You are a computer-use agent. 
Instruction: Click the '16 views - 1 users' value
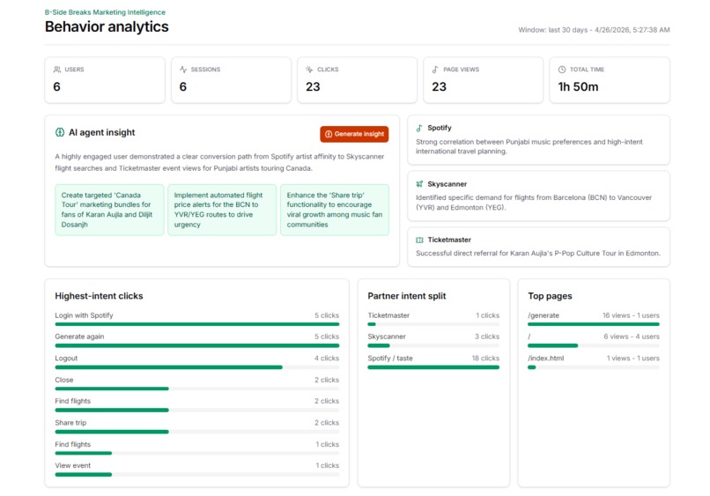click(x=631, y=315)
